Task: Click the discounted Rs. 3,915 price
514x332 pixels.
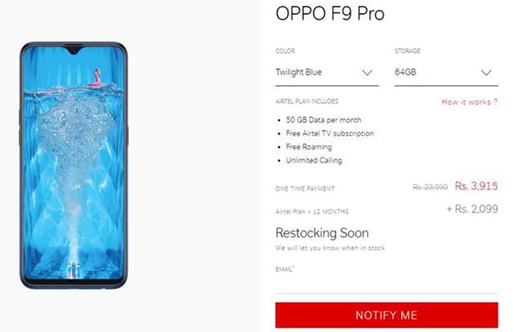Action: (477, 186)
